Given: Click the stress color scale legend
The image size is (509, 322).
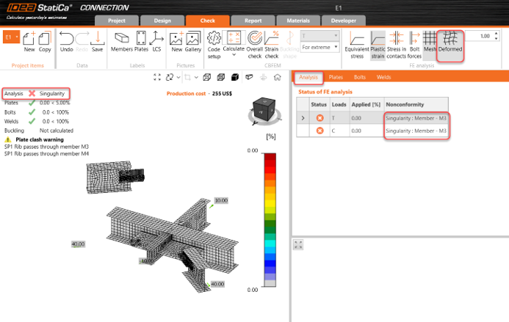Looking at the screenshot, I should click(x=272, y=219).
